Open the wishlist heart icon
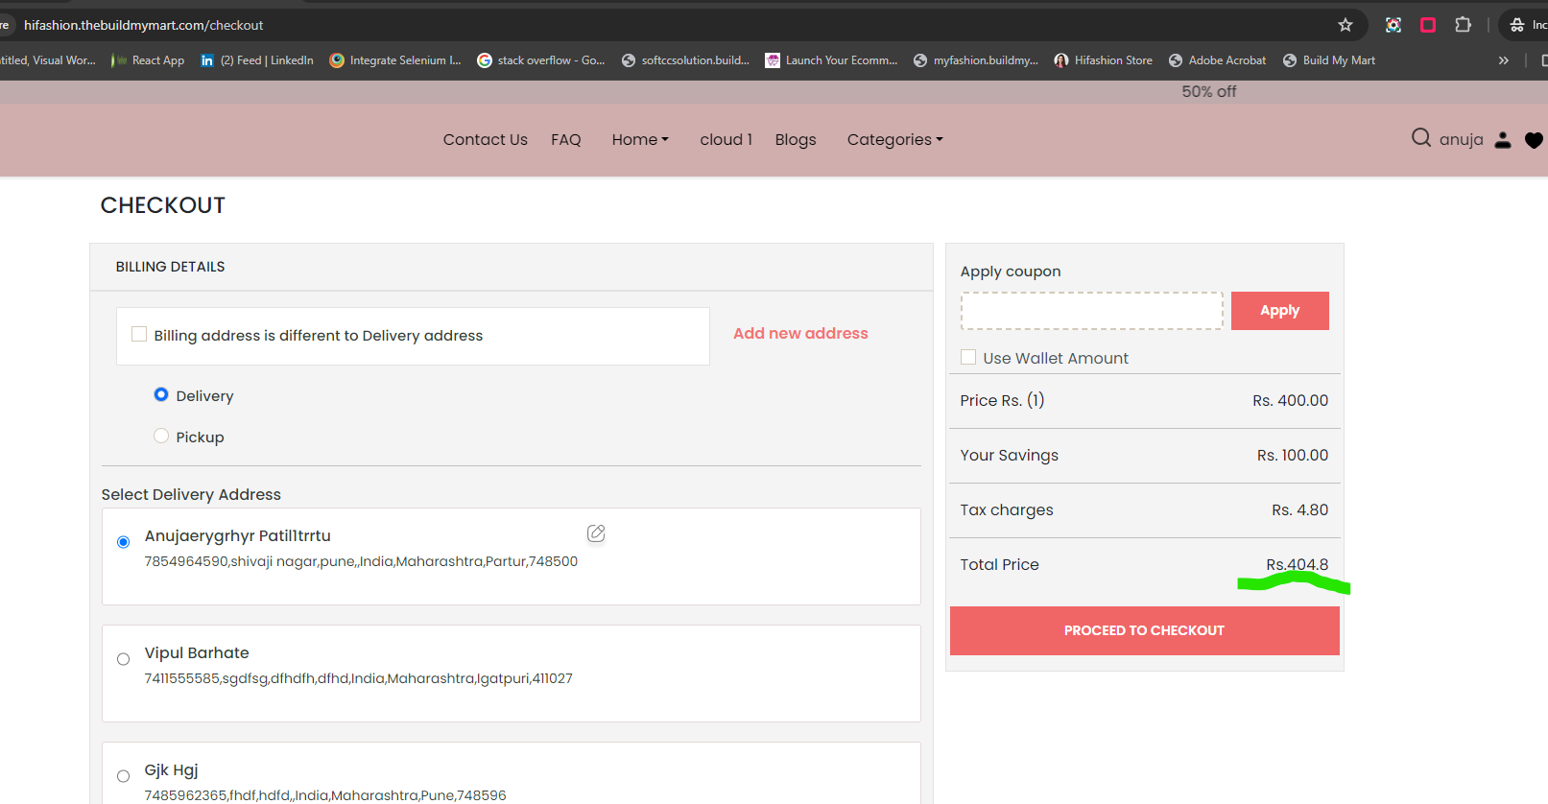 1534,140
